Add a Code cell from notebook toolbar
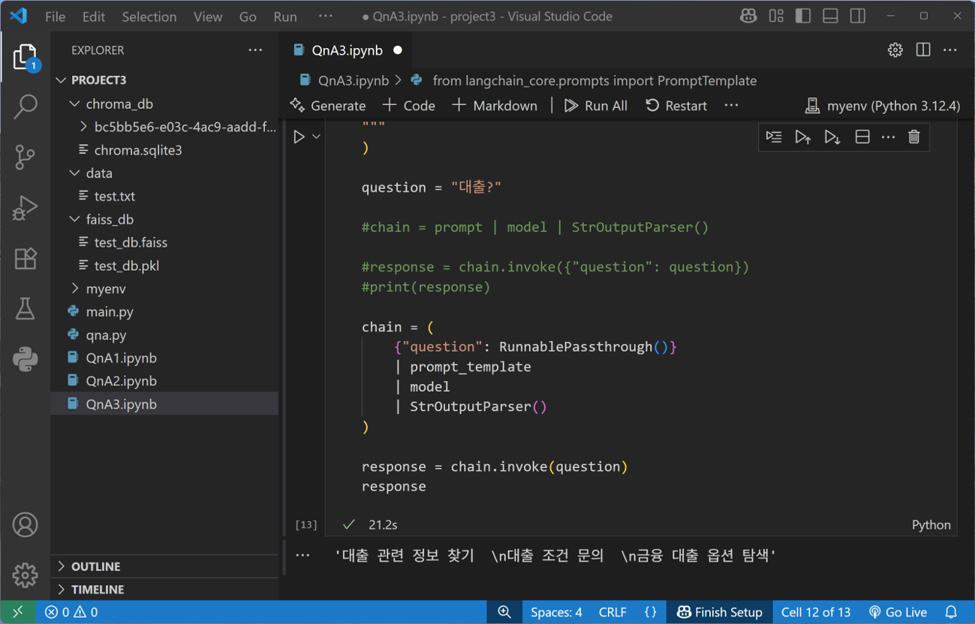 pyautogui.click(x=409, y=106)
